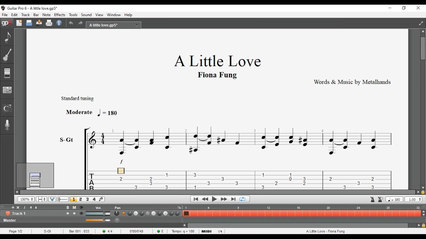The height and width of the screenshot is (239, 426).
Task: Adjust the Track 1 pan knob
Action: (x=116, y=213)
